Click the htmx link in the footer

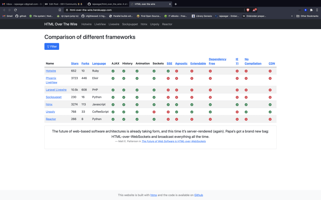[154, 195]
